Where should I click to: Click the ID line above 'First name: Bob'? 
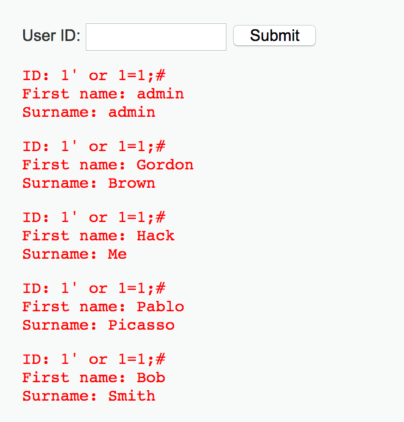(x=94, y=360)
